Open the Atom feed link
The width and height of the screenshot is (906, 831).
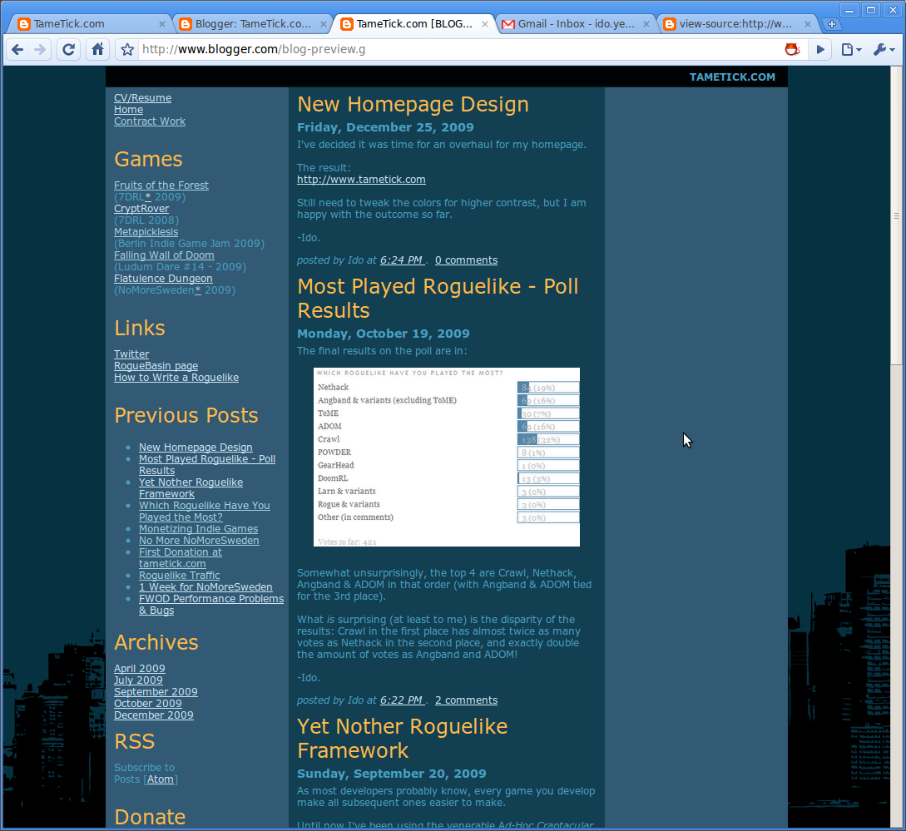(x=160, y=779)
